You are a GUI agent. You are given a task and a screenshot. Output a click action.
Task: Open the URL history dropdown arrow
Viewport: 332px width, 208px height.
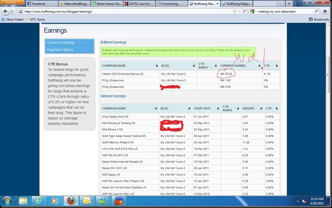pos(240,11)
